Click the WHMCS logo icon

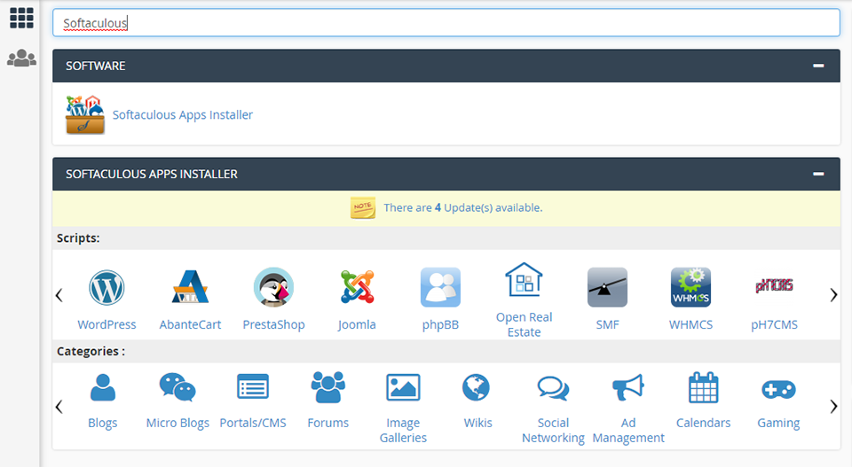point(690,287)
